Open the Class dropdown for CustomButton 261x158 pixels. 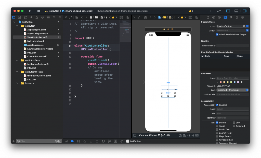coord(247,26)
